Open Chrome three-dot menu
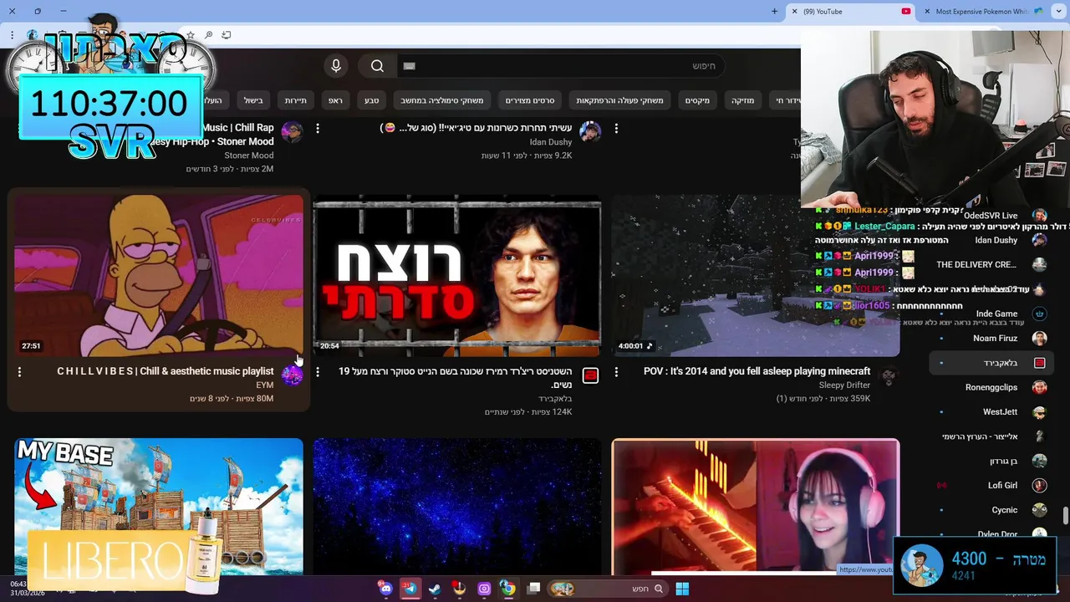Image resolution: width=1070 pixels, height=602 pixels. (12, 35)
